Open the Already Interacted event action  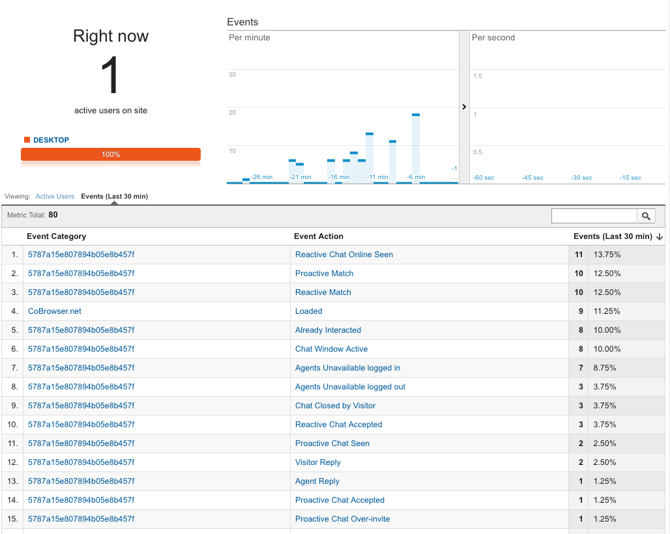pyautogui.click(x=328, y=330)
